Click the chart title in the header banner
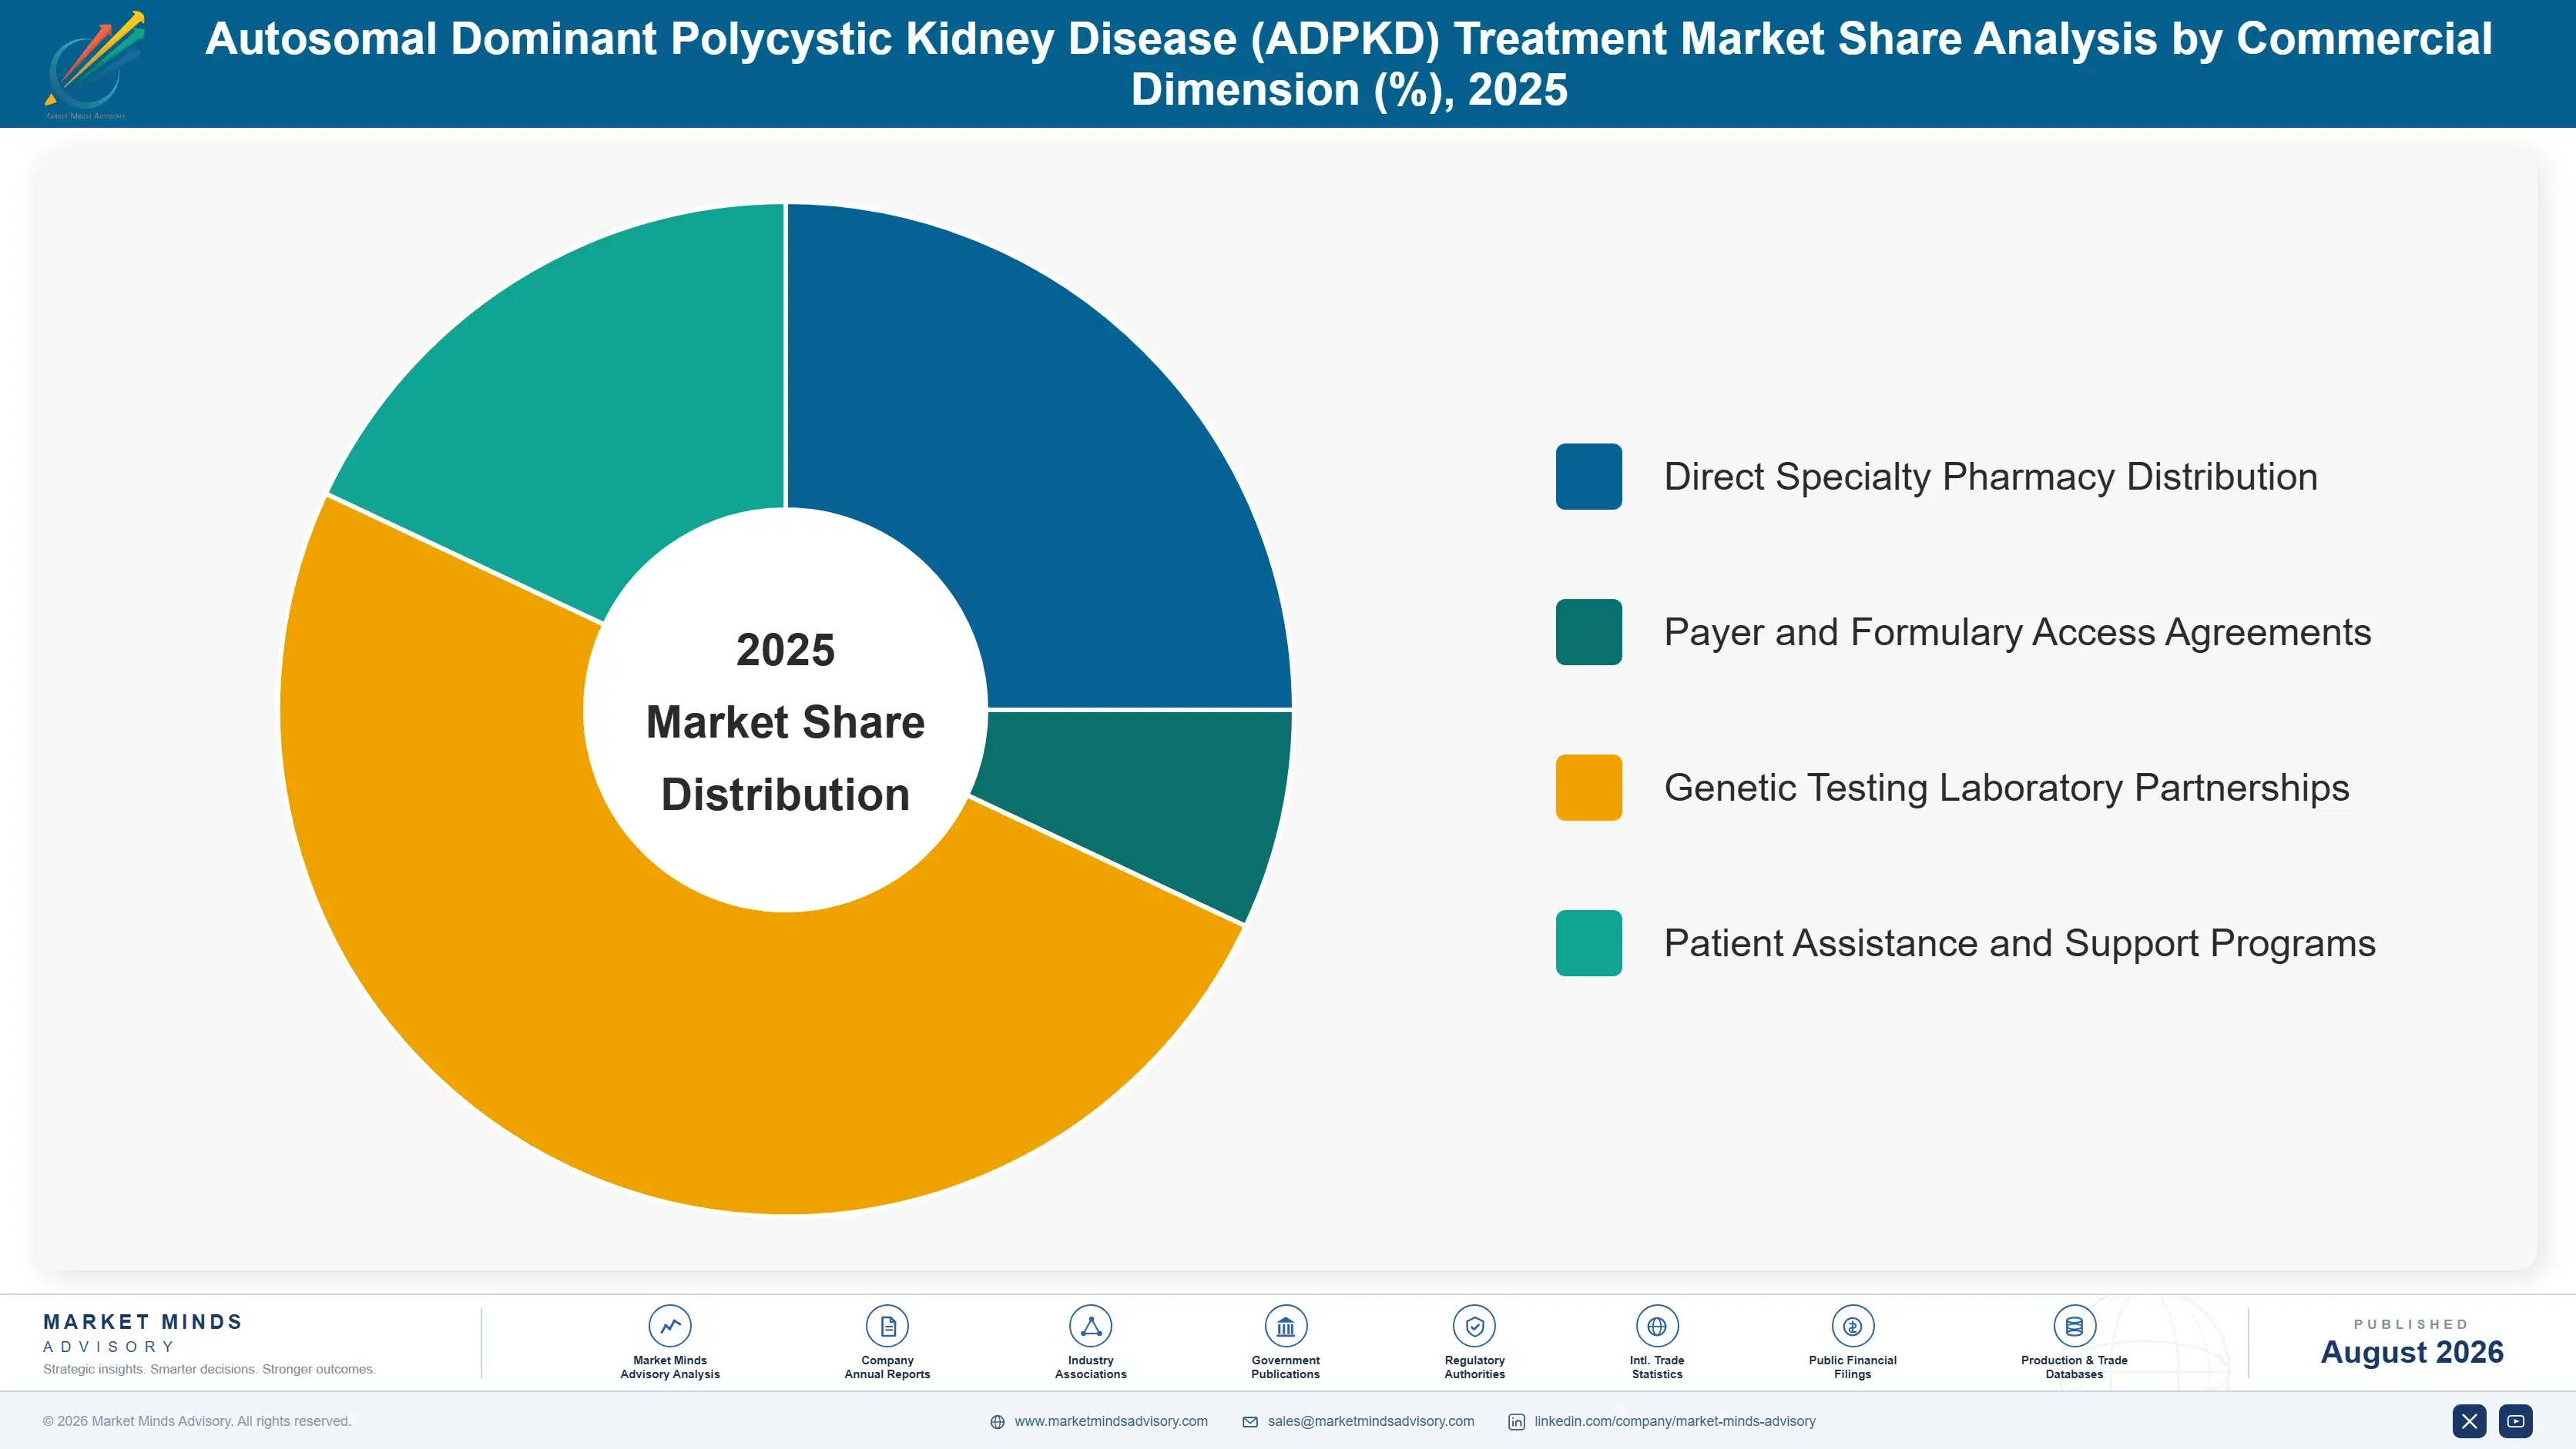 coord(1348,64)
